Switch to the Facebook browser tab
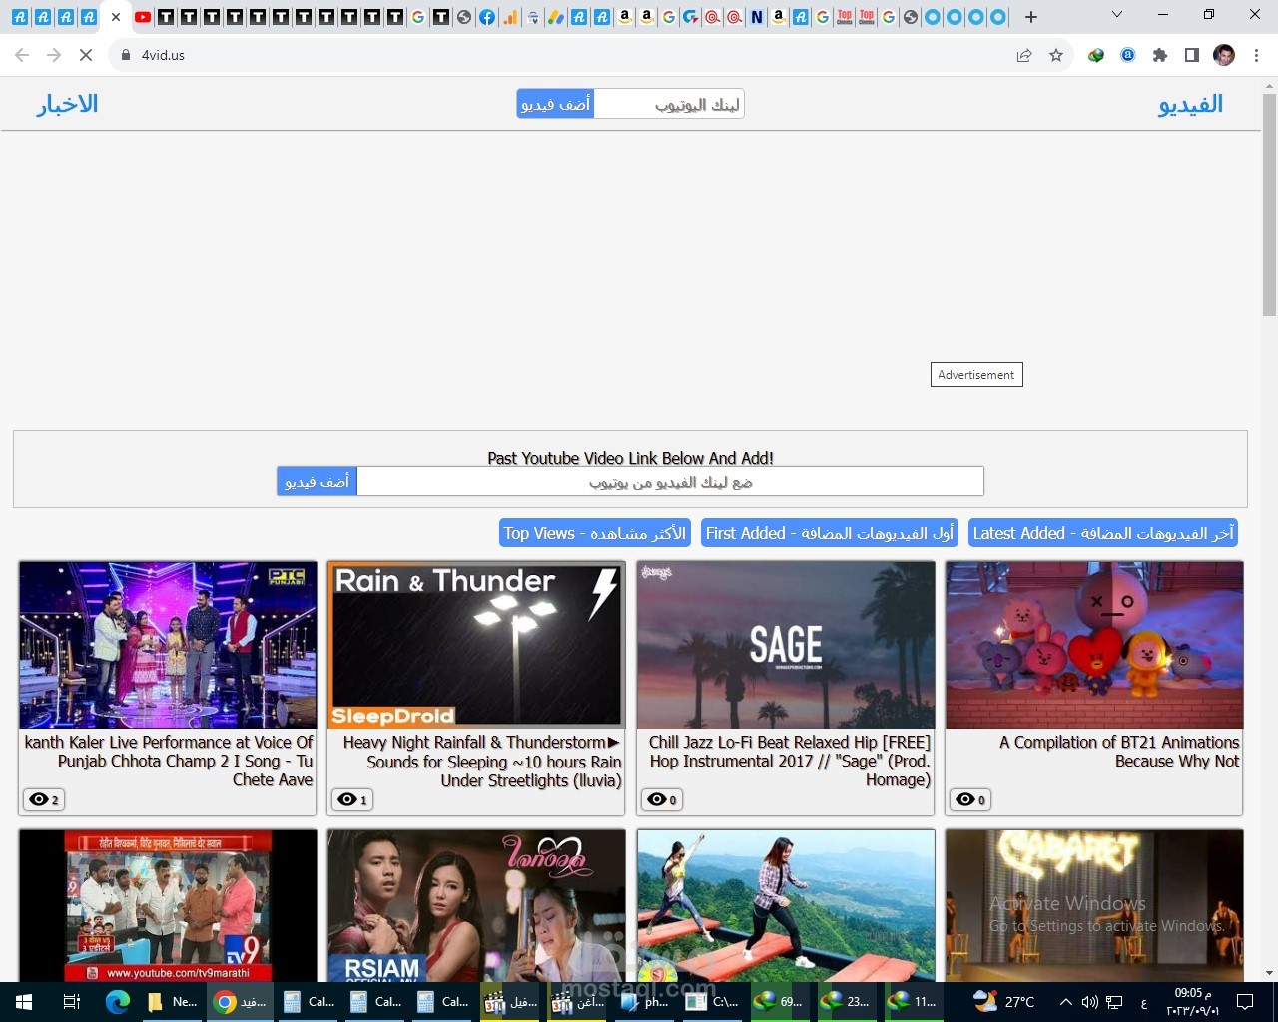 pos(487,17)
